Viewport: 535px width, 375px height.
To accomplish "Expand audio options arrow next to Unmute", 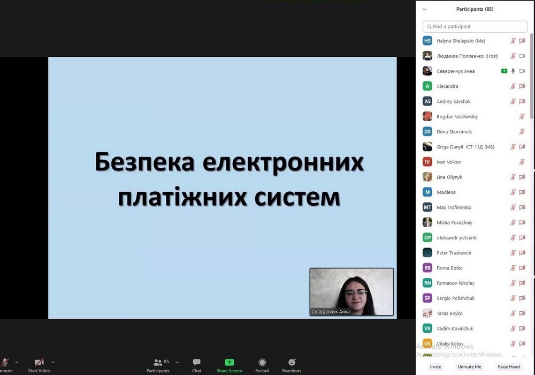I will coord(17,362).
